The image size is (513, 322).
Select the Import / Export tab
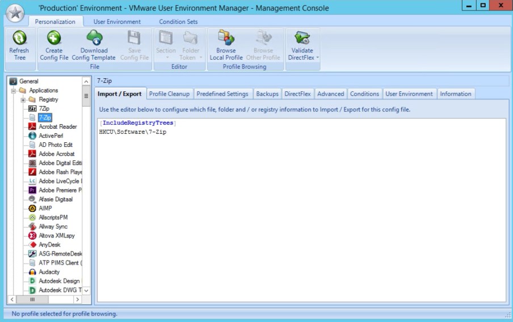(x=120, y=94)
